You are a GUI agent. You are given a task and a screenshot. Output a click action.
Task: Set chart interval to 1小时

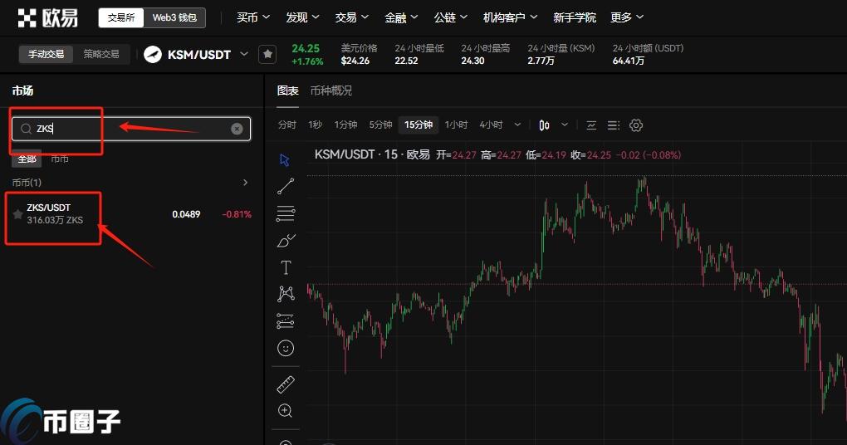[x=456, y=125]
